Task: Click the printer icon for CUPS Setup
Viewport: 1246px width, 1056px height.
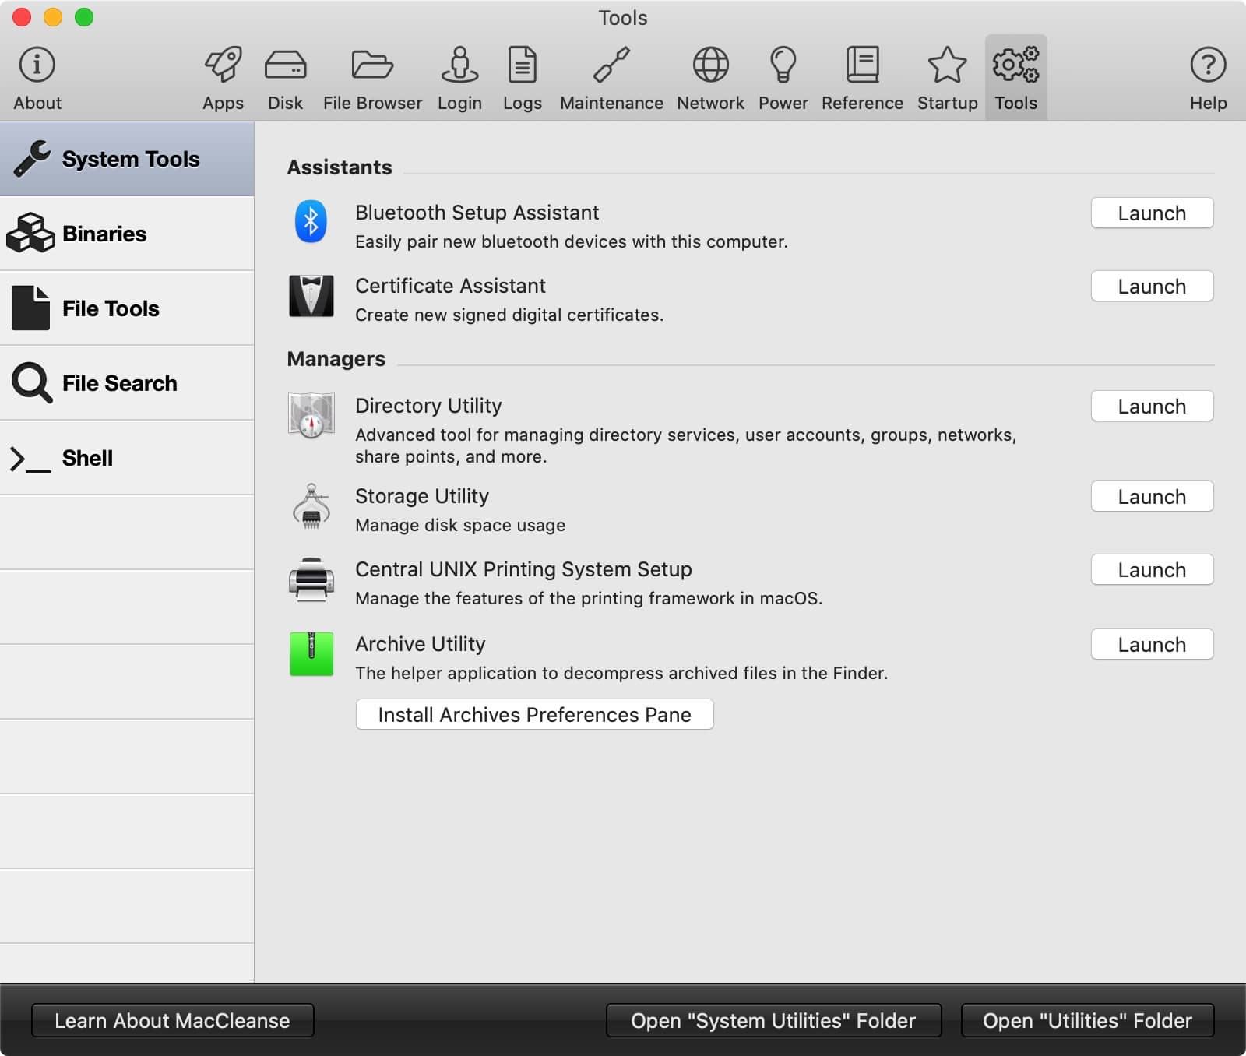Action: point(311,579)
